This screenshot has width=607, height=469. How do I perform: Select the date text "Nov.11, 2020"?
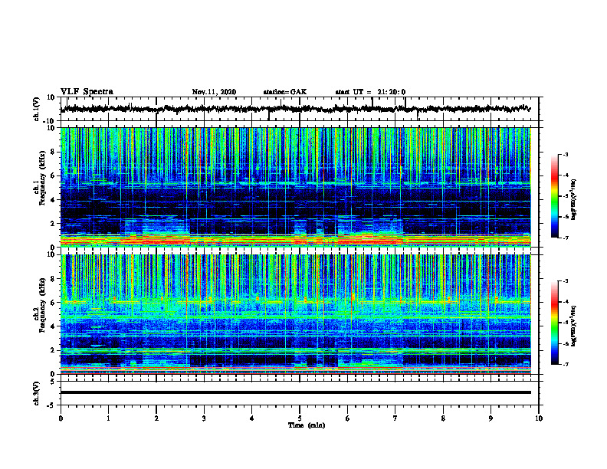tap(214, 92)
